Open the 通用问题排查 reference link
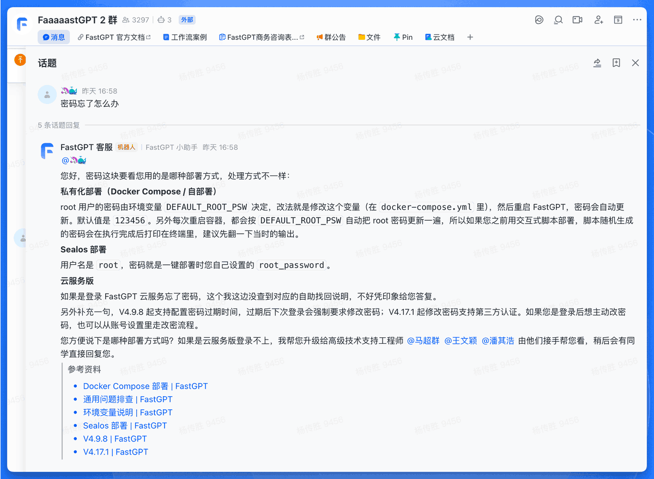Image resolution: width=654 pixels, height=479 pixels. point(128,399)
